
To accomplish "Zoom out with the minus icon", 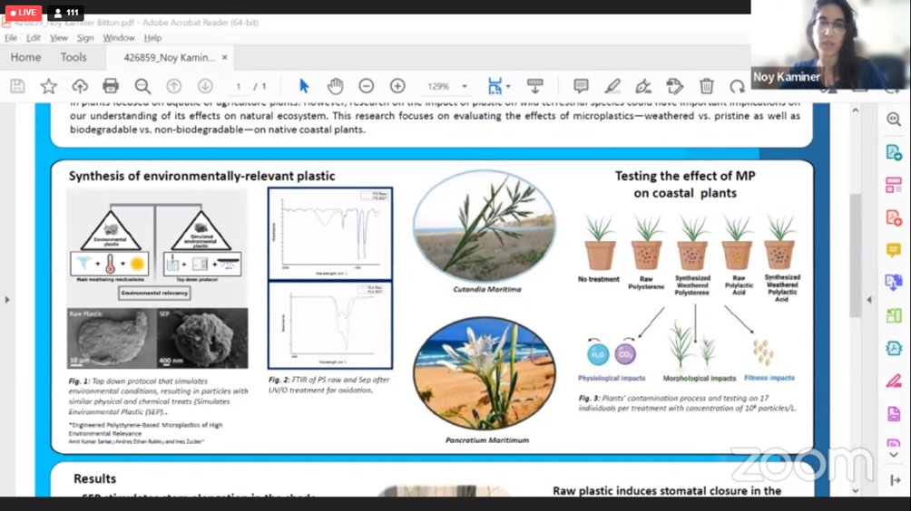I will pos(366,86).
